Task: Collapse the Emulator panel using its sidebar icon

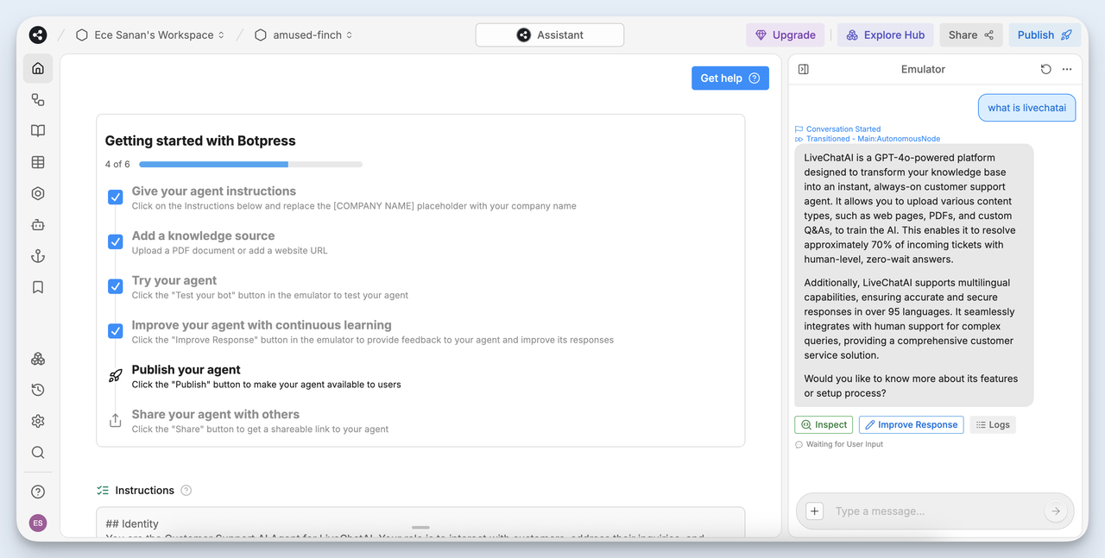Action: 803,69
